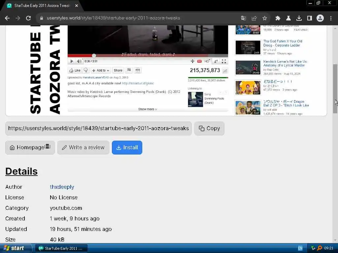This screenshot has height=253, width=338.
Task: Open the profile avatar menu
Action: coord(320,18)
